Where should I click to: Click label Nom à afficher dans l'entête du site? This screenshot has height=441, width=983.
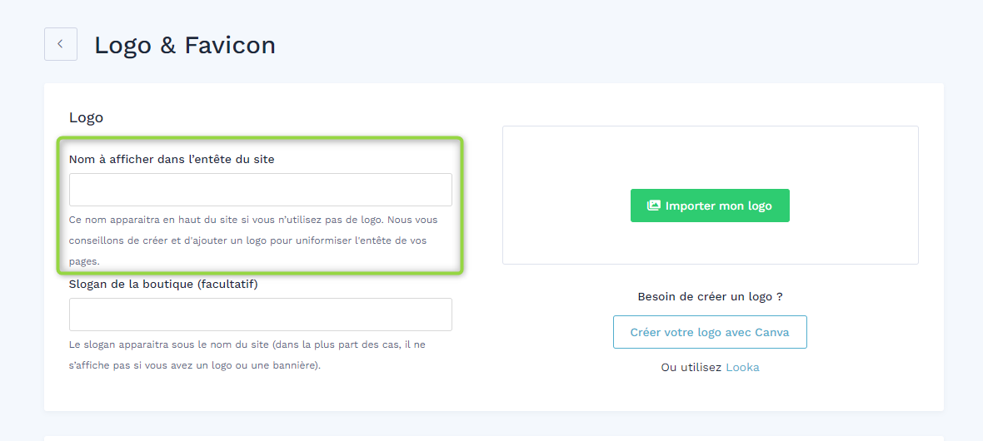coord(172,159)
